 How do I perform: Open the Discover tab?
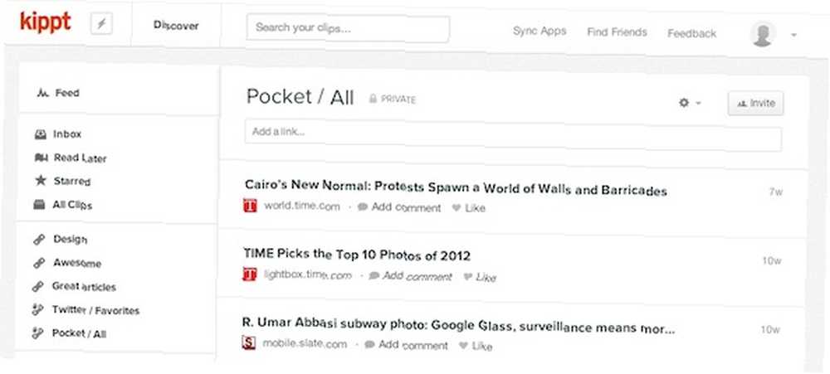pyautogui.click(x=176, y=26)
